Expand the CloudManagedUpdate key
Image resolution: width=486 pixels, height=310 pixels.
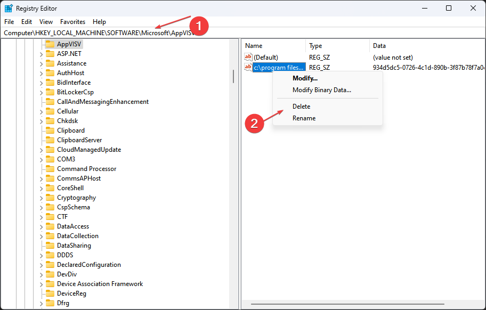coord(41,150)
